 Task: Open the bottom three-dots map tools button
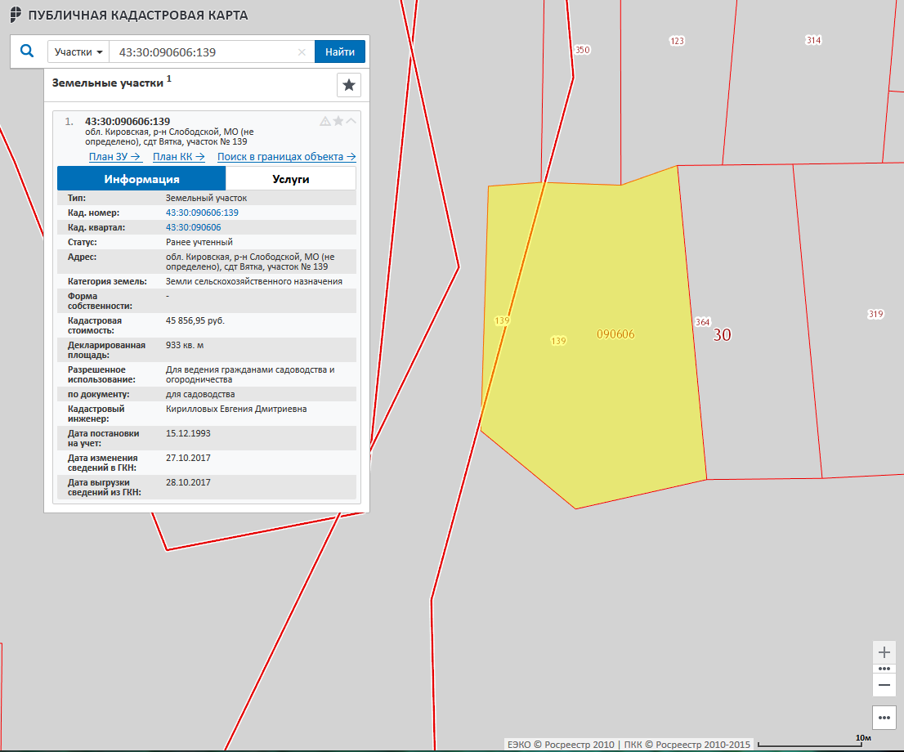884,718
